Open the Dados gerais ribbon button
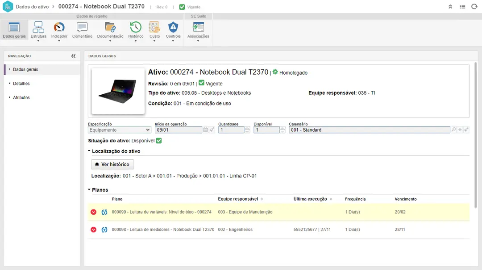 point(14,30)
